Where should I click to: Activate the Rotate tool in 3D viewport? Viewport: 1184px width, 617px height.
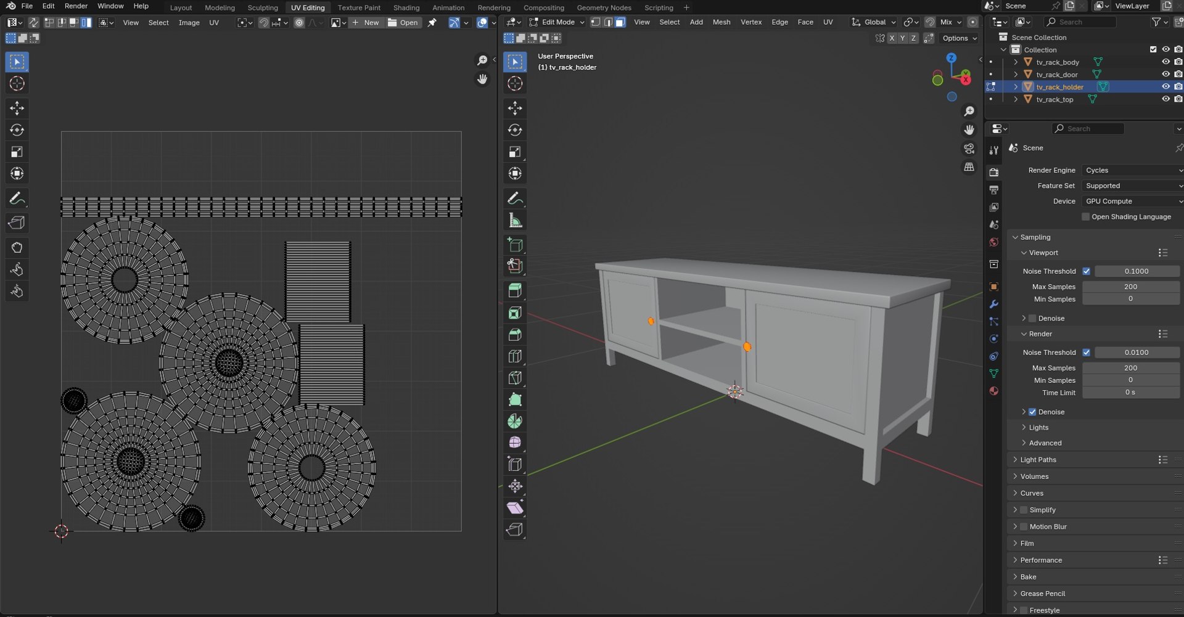515,130
